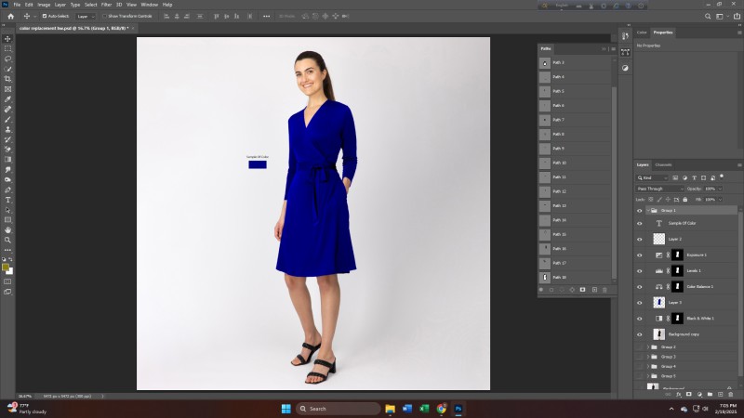744x418 pixels.
Task: Click the foreground color swatch
Action: click(6, 266)
